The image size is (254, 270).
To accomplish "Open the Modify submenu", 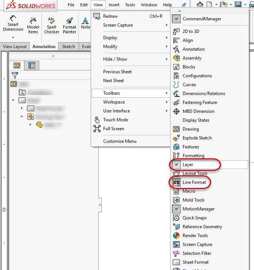I will pos(131,47).
